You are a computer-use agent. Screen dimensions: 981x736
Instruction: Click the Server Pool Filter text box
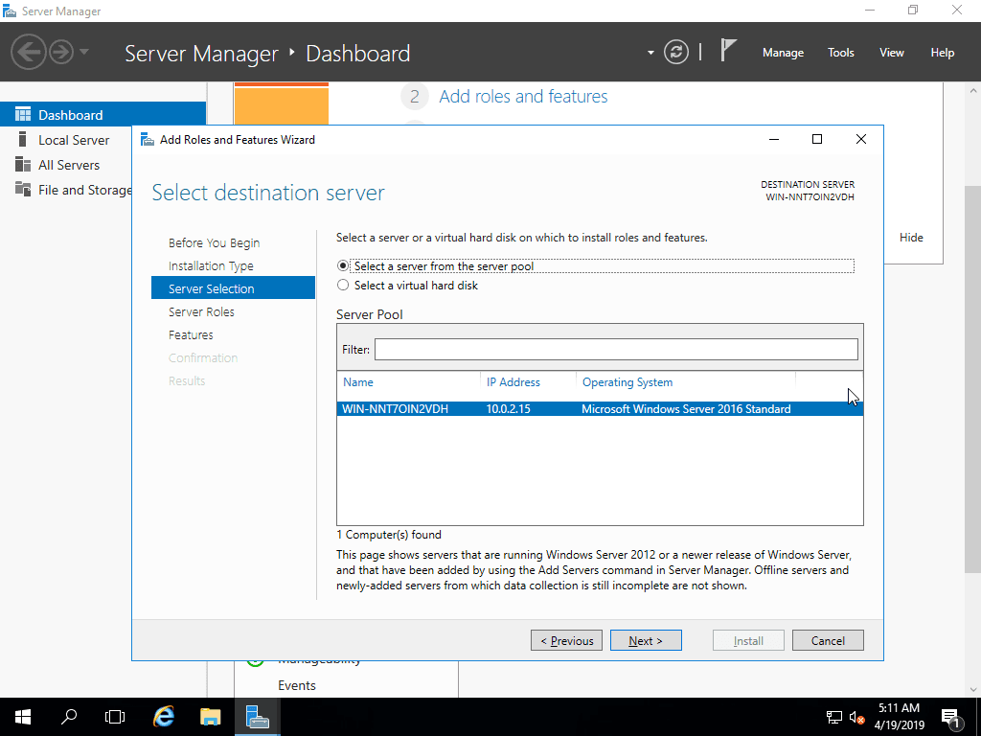tap(616, 349)
